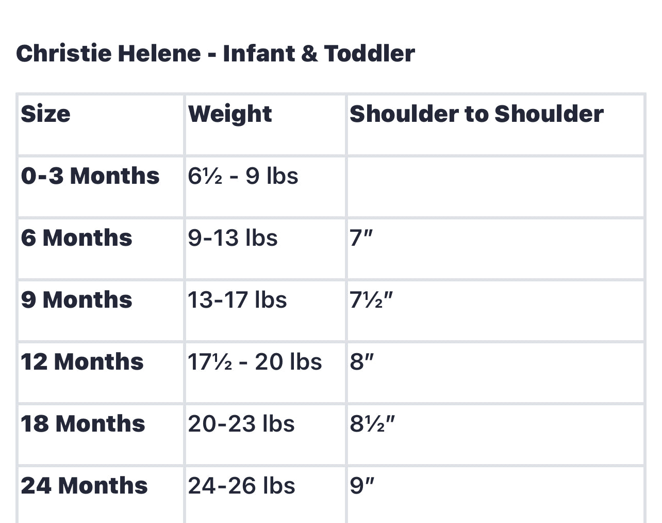
Task: Select the 24 Months size cell
Action: click(84, 486)
